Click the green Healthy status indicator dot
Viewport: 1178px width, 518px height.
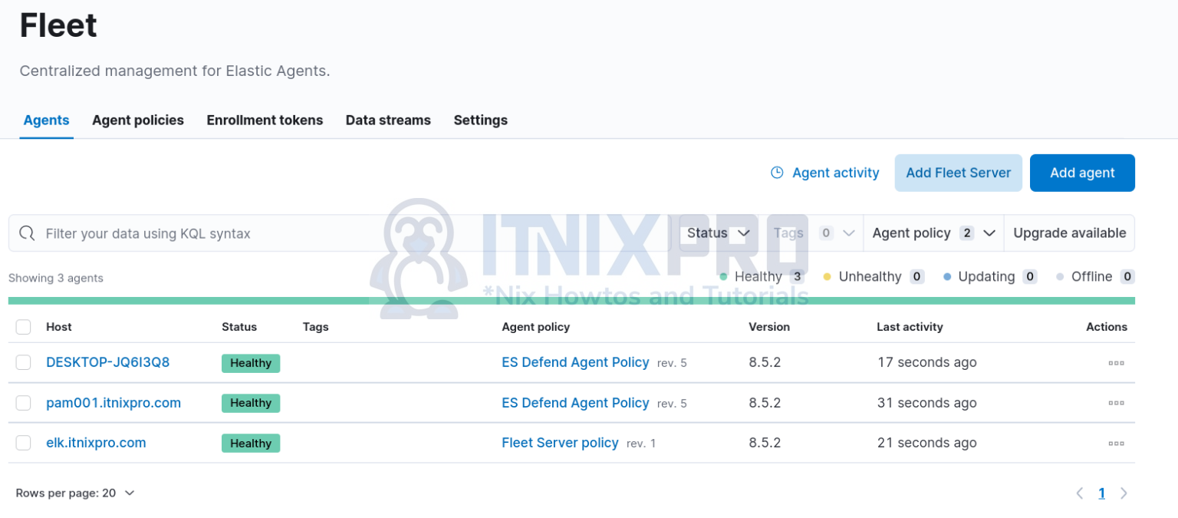(x=722, y=276)
